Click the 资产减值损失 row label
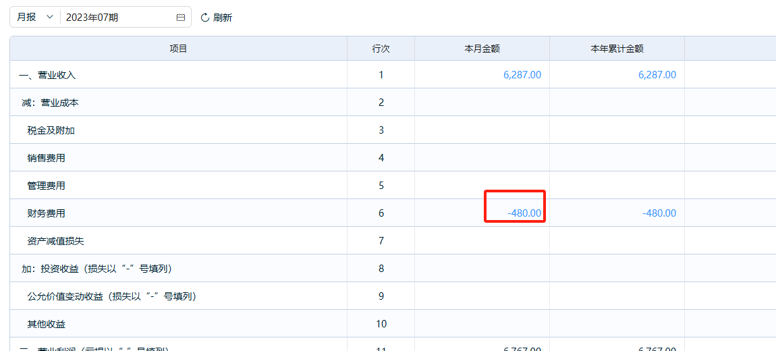Viewport: 776px width, 351px height. pos(55,241)
